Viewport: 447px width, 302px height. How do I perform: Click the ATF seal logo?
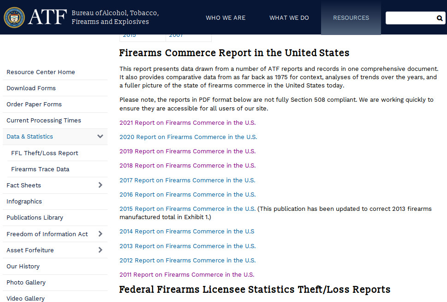[14, 18]
